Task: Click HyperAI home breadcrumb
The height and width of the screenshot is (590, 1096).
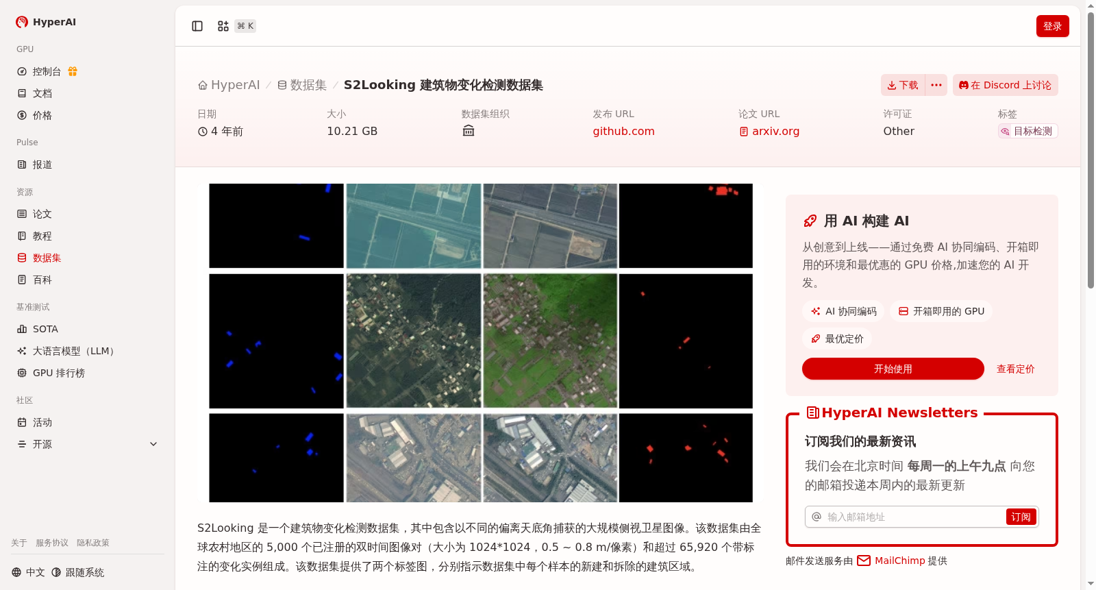Action: click(x=229, y=85)
